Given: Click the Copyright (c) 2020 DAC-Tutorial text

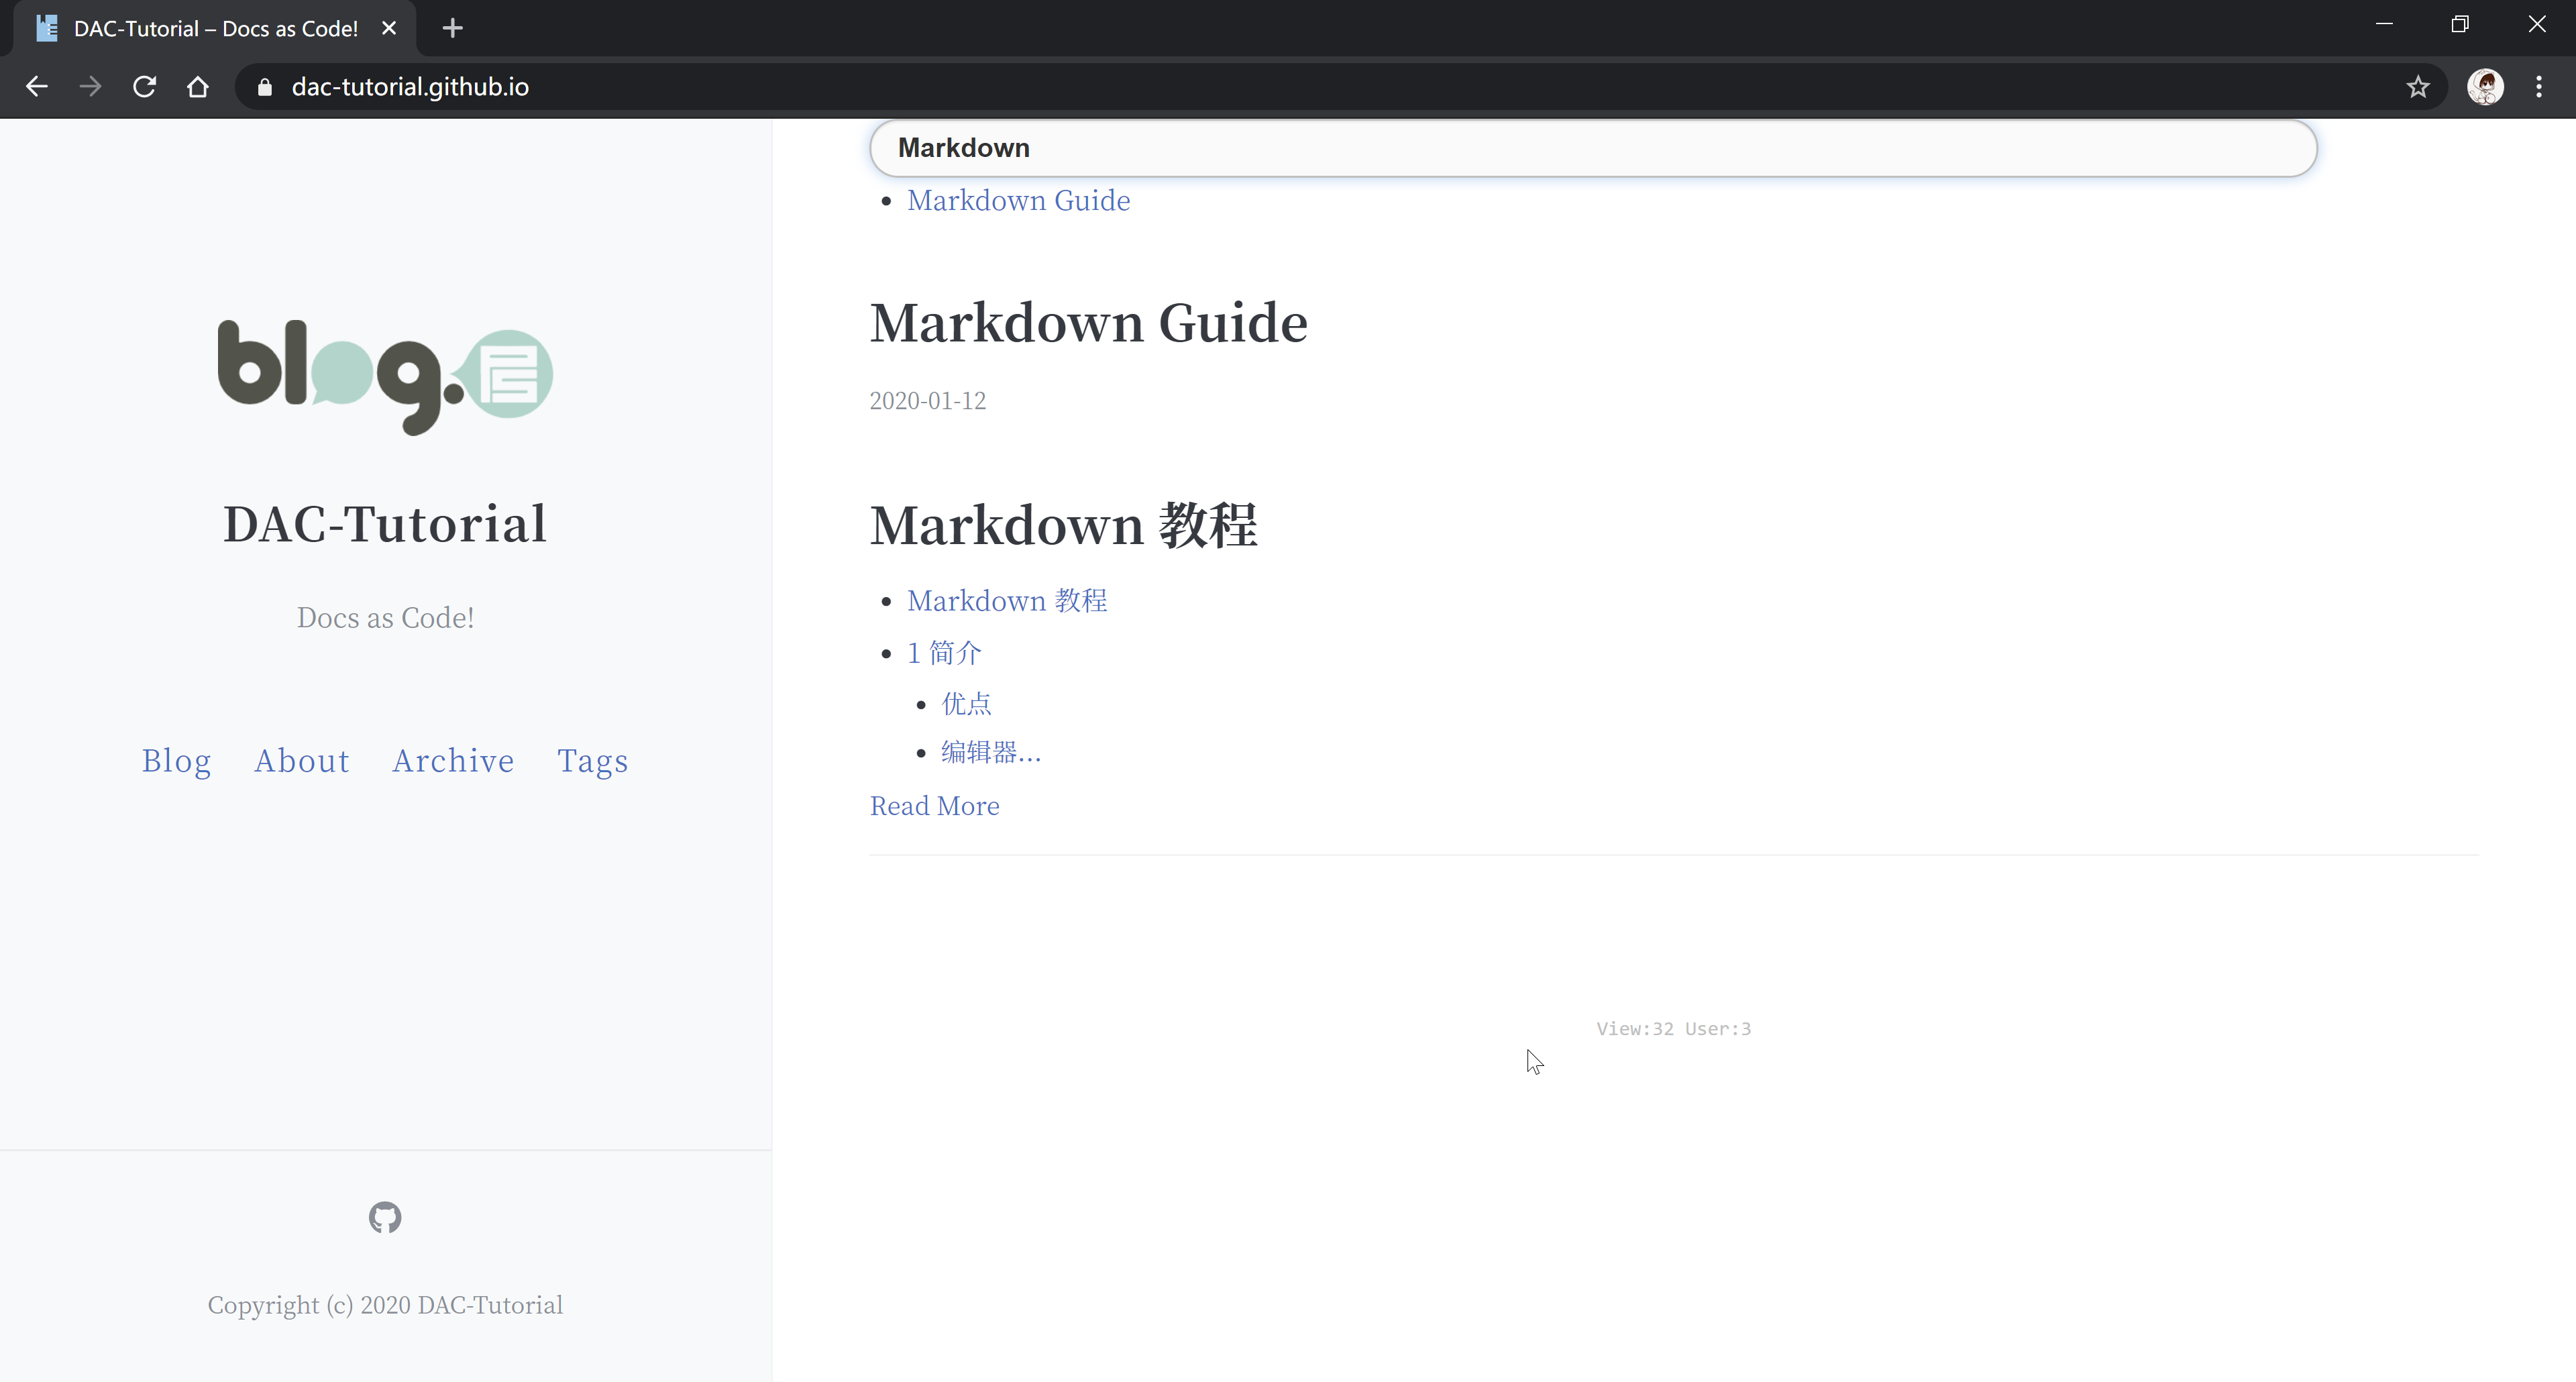Looking at the screenshot, I should pyautogui.click(x=385, y=1304).
